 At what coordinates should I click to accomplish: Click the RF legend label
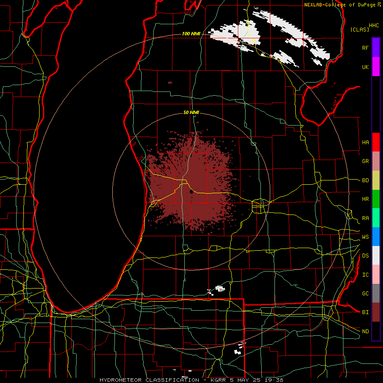coord(365,48)
